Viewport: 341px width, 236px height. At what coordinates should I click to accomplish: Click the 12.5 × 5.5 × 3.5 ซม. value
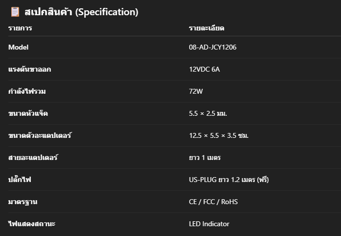tap(219, 135)
